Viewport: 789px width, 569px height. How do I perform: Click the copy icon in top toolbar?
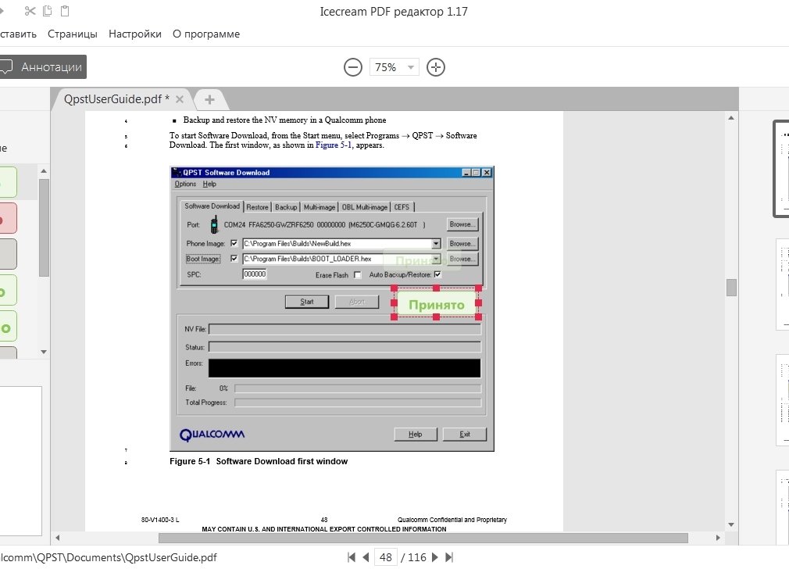tap(48, 11)
